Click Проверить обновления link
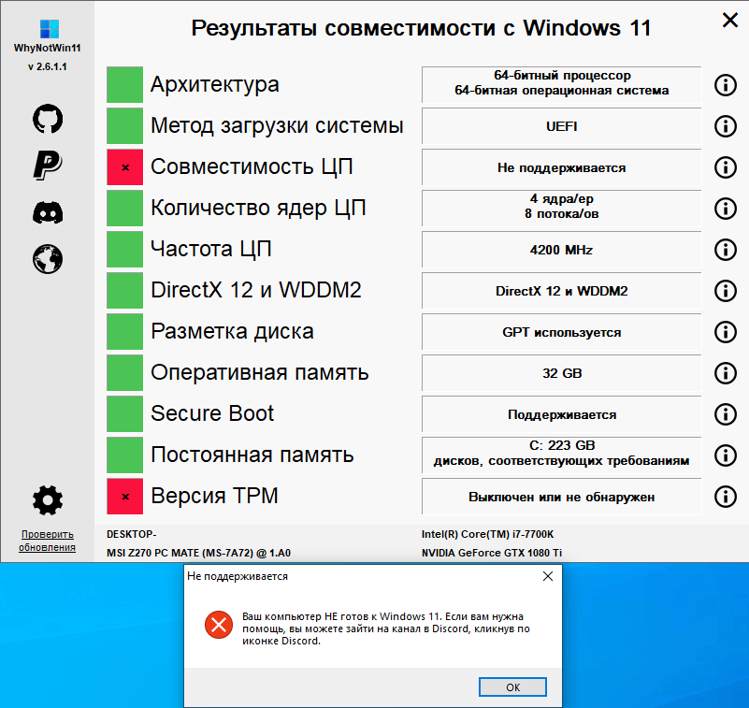 click(48, 541)
